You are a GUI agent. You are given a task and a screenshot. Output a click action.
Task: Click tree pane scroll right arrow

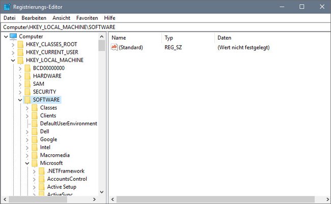[94, 199]
